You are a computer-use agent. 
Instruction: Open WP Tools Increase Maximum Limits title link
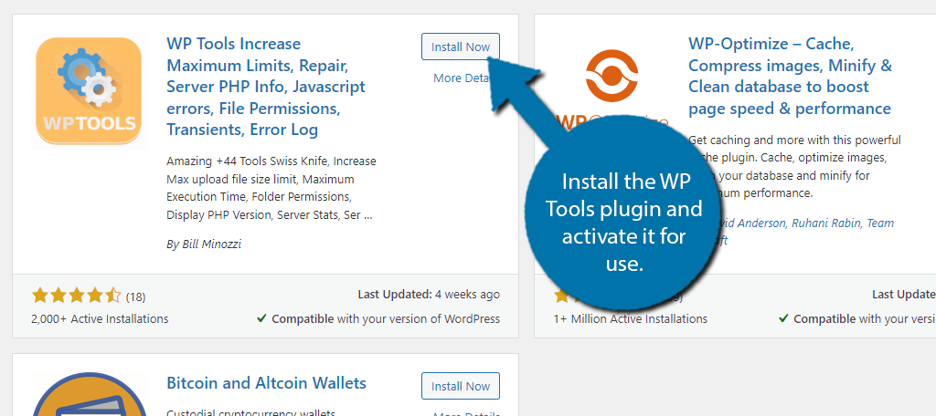tap(266, 87)
